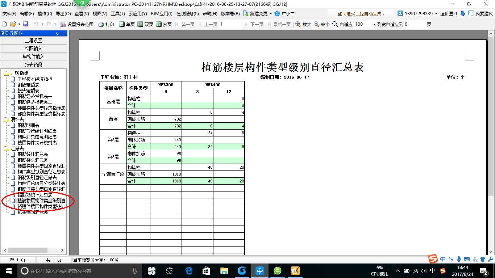Open the 编辑(E) menu
Screen dimensions: 495x278
(27, 14)
